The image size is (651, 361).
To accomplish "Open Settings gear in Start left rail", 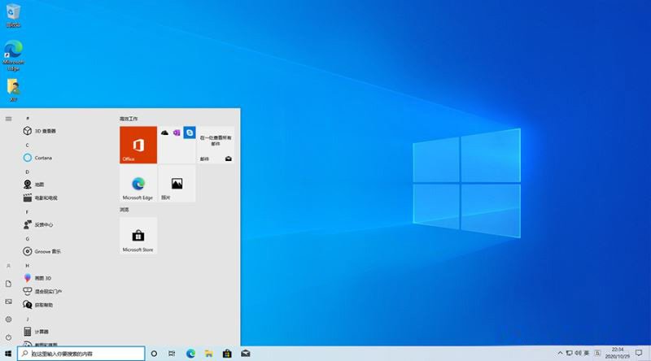I will click(x=8, y=320).
